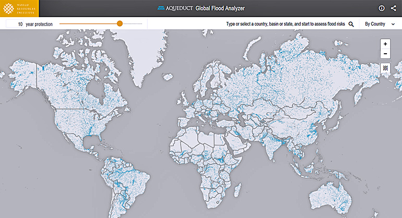The width and height of the screenshot is (402, 218).
Task: Select Australia on the map
Action: 330,199
